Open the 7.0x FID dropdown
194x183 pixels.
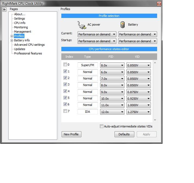pyautogui.click(x=112, y=79)
